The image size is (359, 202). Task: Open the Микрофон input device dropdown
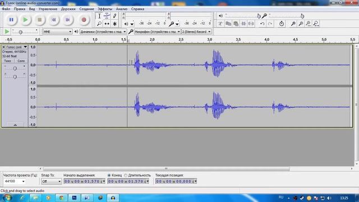point(157,31)
